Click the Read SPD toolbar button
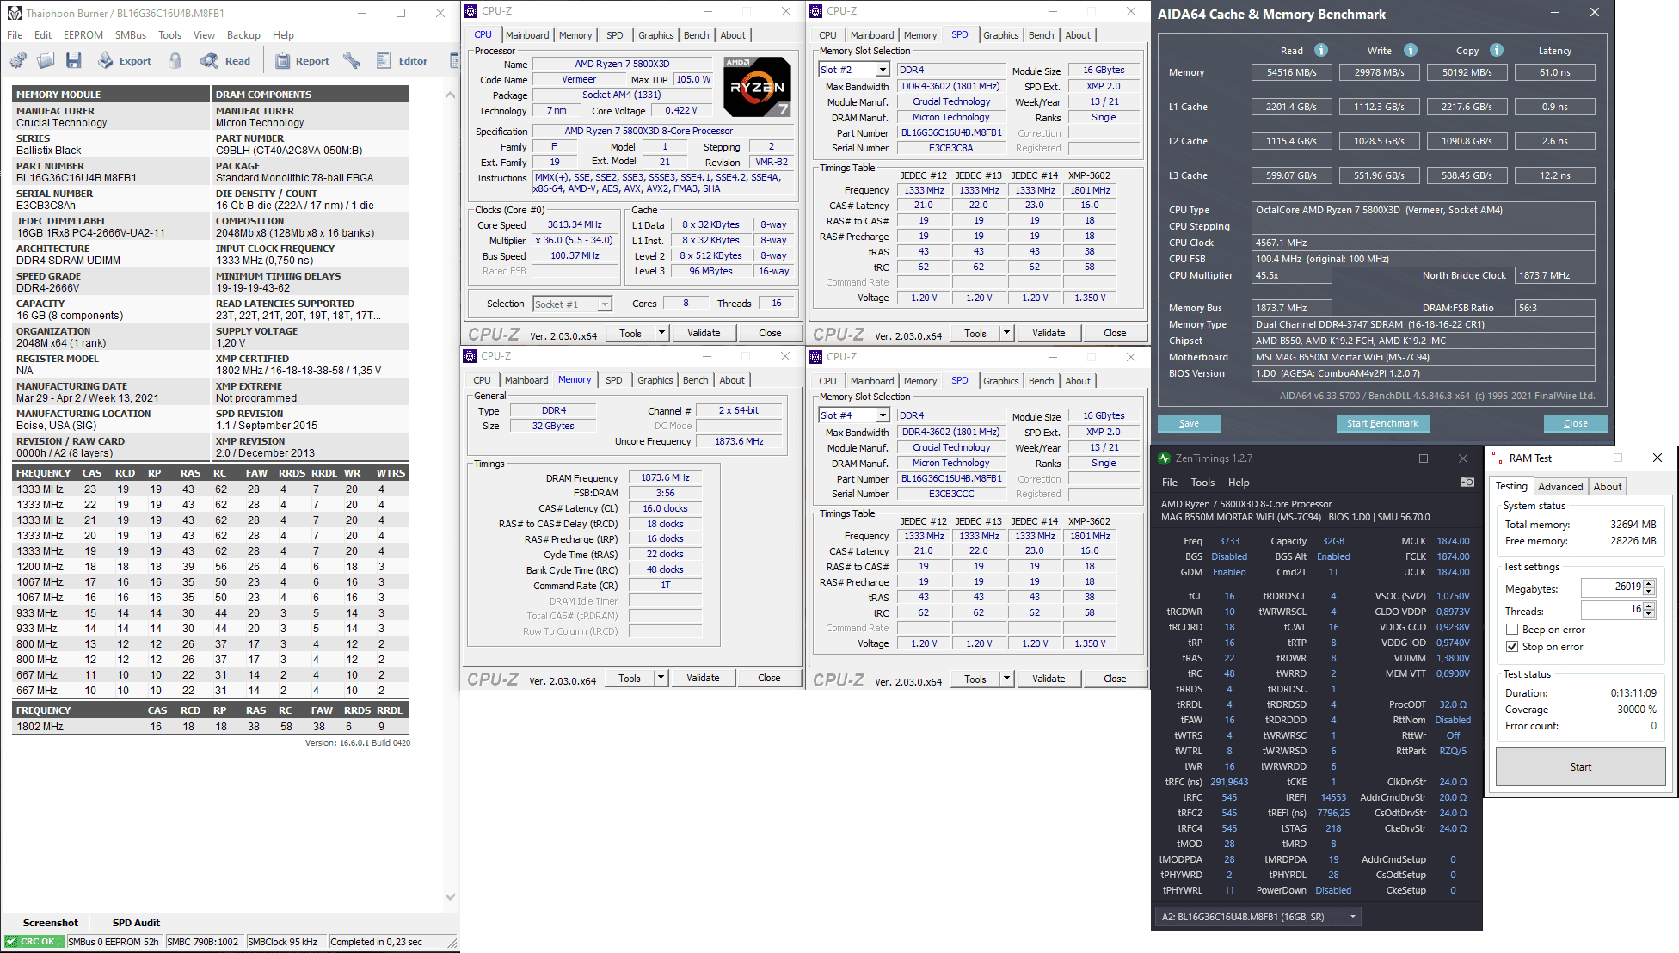Screen dimensions: 1679x953 click(225, 60)
